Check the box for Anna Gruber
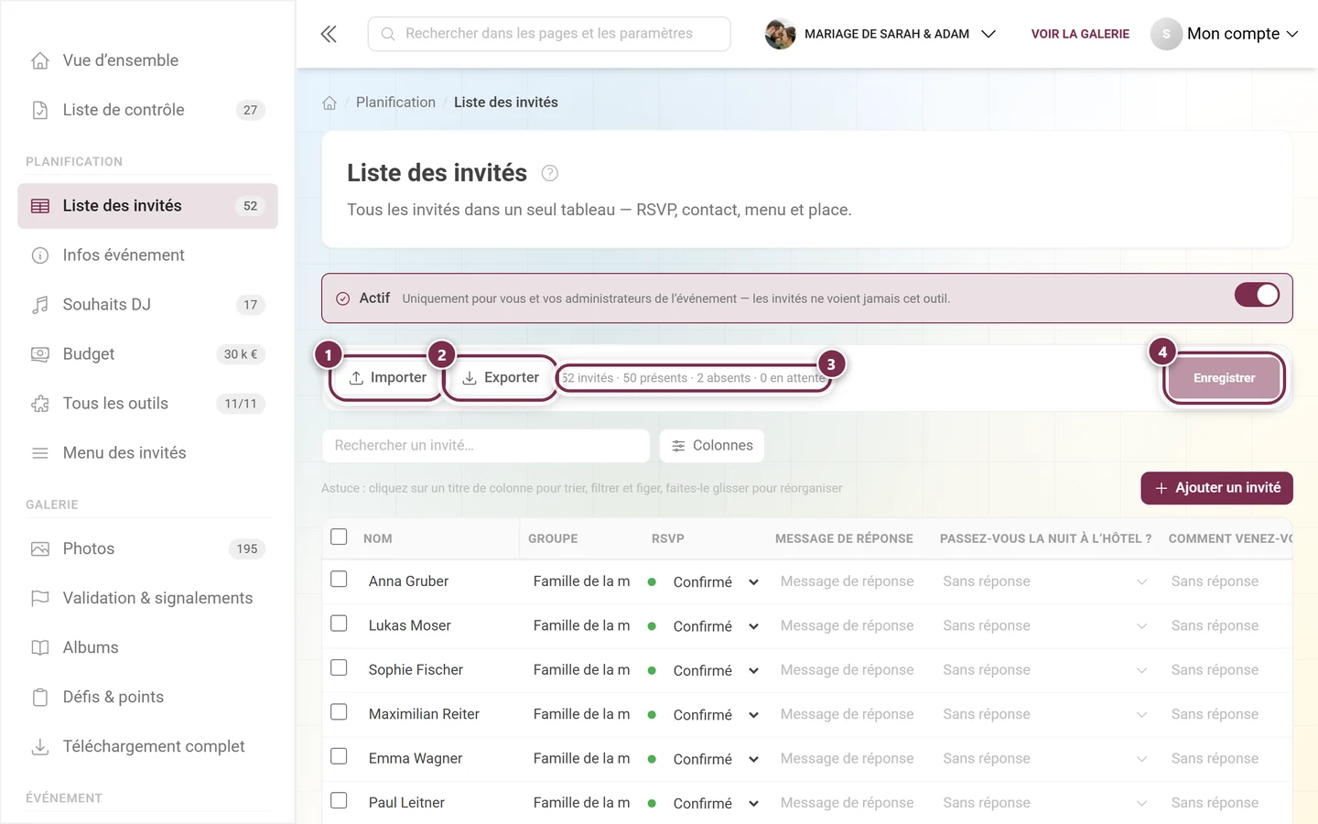This screenshot has width=1318, height=824. [339, 580]
